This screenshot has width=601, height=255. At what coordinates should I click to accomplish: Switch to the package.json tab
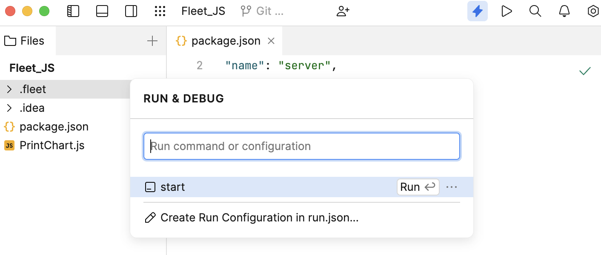226,40
